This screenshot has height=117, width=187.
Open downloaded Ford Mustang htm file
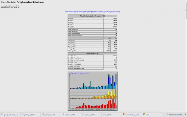[x=132, y=115]
